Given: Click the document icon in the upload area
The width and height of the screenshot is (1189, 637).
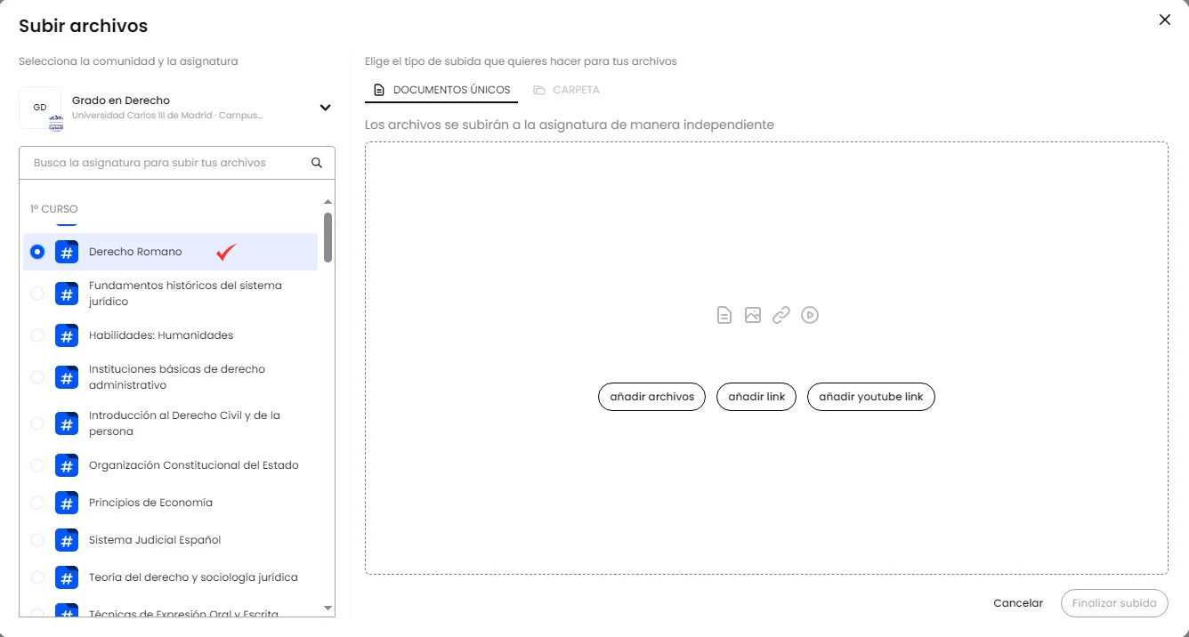Looking at the screenshot, I should (724, 315).
